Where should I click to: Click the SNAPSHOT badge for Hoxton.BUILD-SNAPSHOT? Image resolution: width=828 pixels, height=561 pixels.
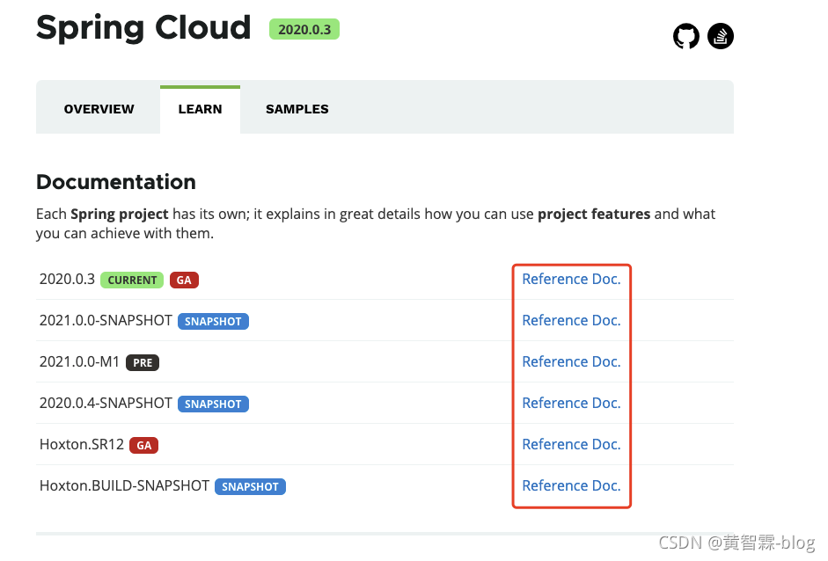click(250, 487)
